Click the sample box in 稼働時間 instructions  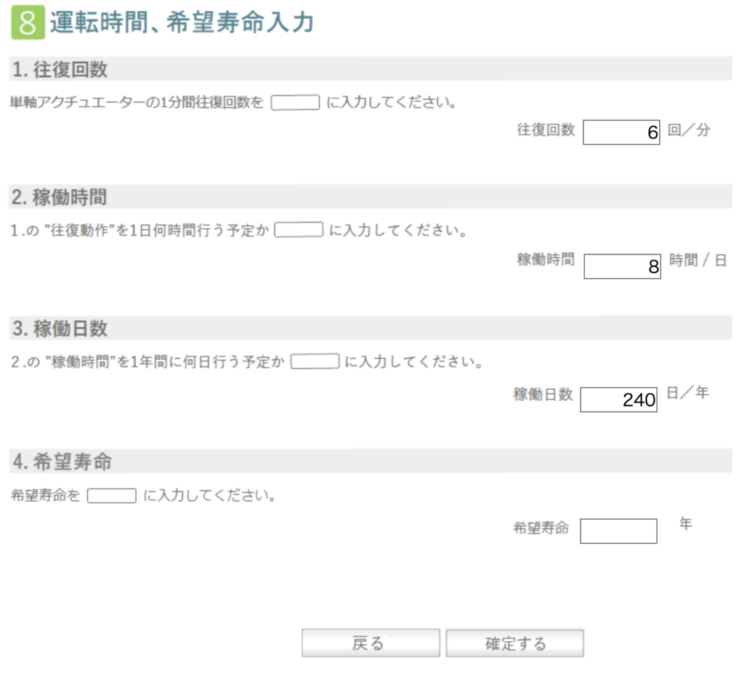coord(299,230)
